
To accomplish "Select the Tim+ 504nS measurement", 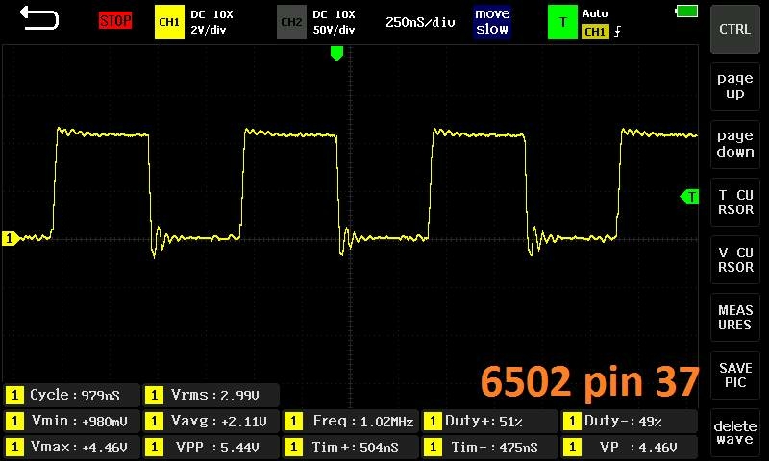I will pyautogui.click(x=350, y=448).
